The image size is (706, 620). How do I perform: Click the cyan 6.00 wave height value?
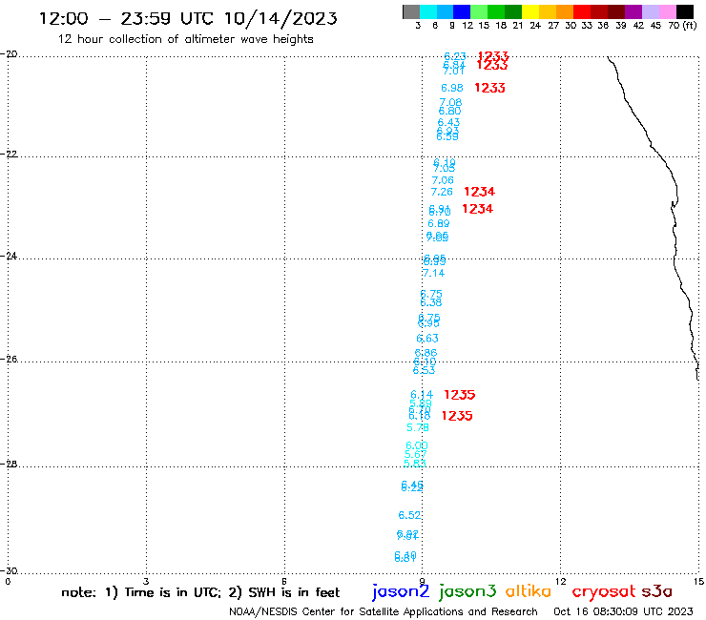point(417,445)
